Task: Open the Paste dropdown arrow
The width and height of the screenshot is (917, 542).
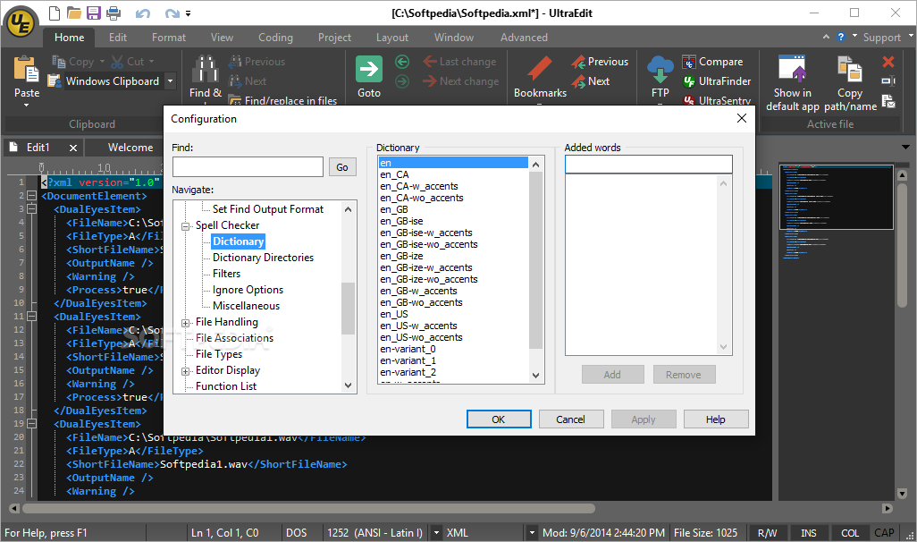Action: pyautogui.click(x=26, y=106)
